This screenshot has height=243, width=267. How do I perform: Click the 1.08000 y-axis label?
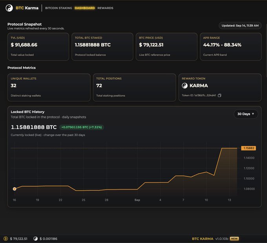(x=249, y=189)
